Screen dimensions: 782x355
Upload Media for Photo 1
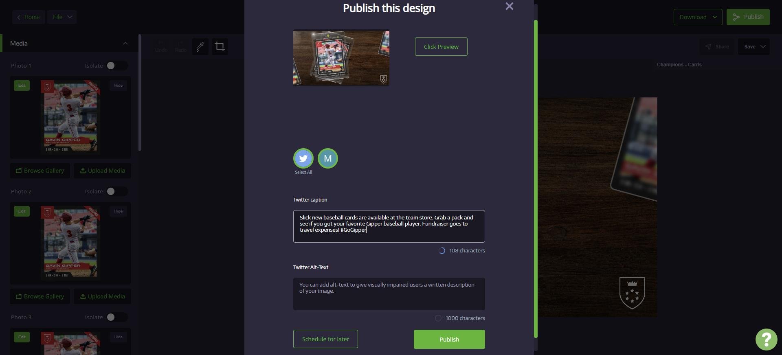pos(102,171)
